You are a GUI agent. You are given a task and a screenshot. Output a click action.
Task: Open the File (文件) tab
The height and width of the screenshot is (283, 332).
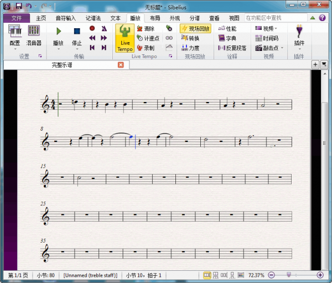pos(15,18)
